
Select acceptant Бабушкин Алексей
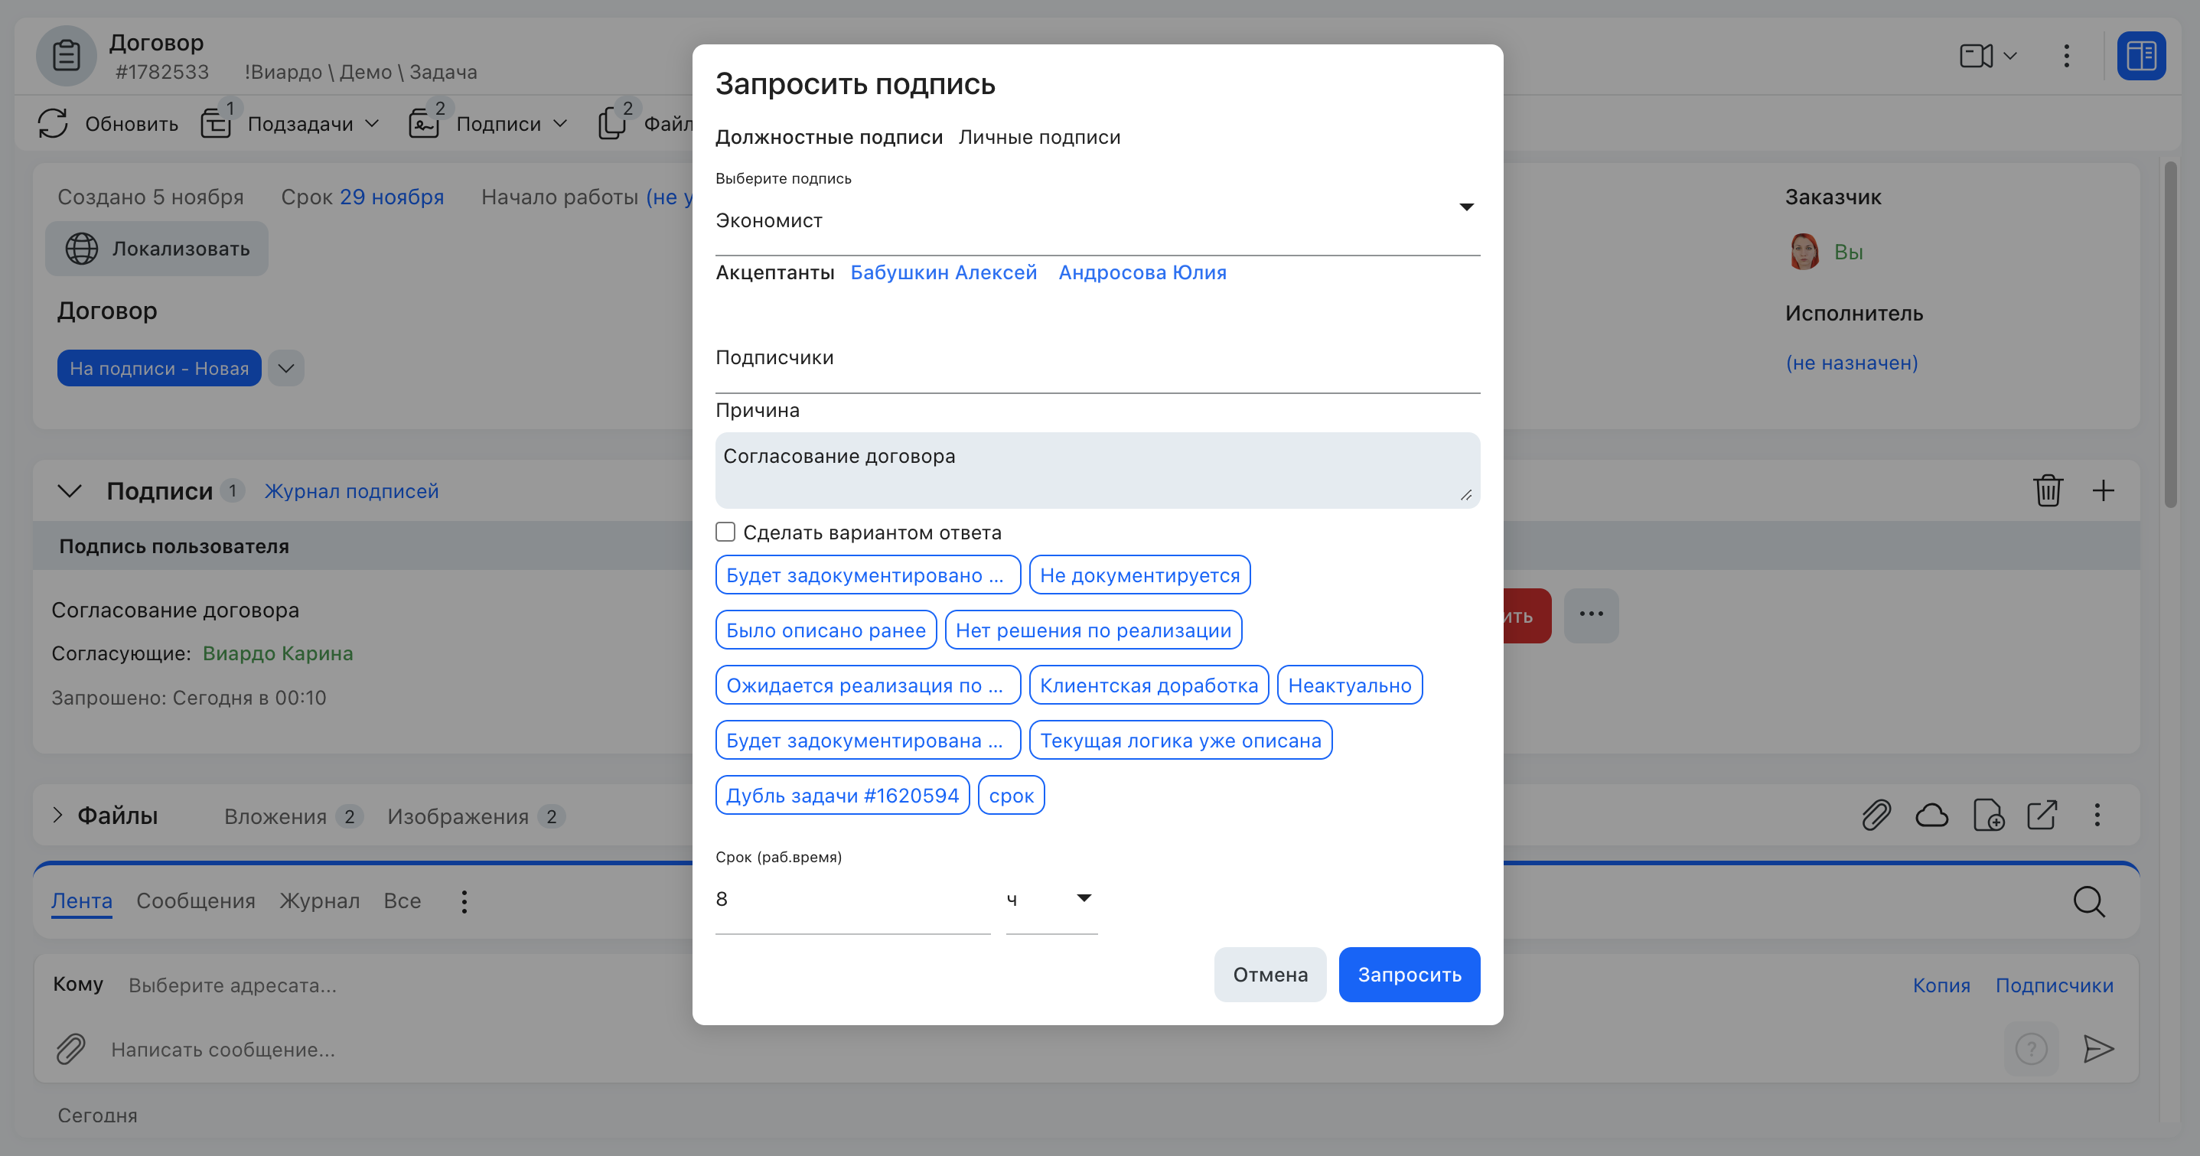coord(944,272)
